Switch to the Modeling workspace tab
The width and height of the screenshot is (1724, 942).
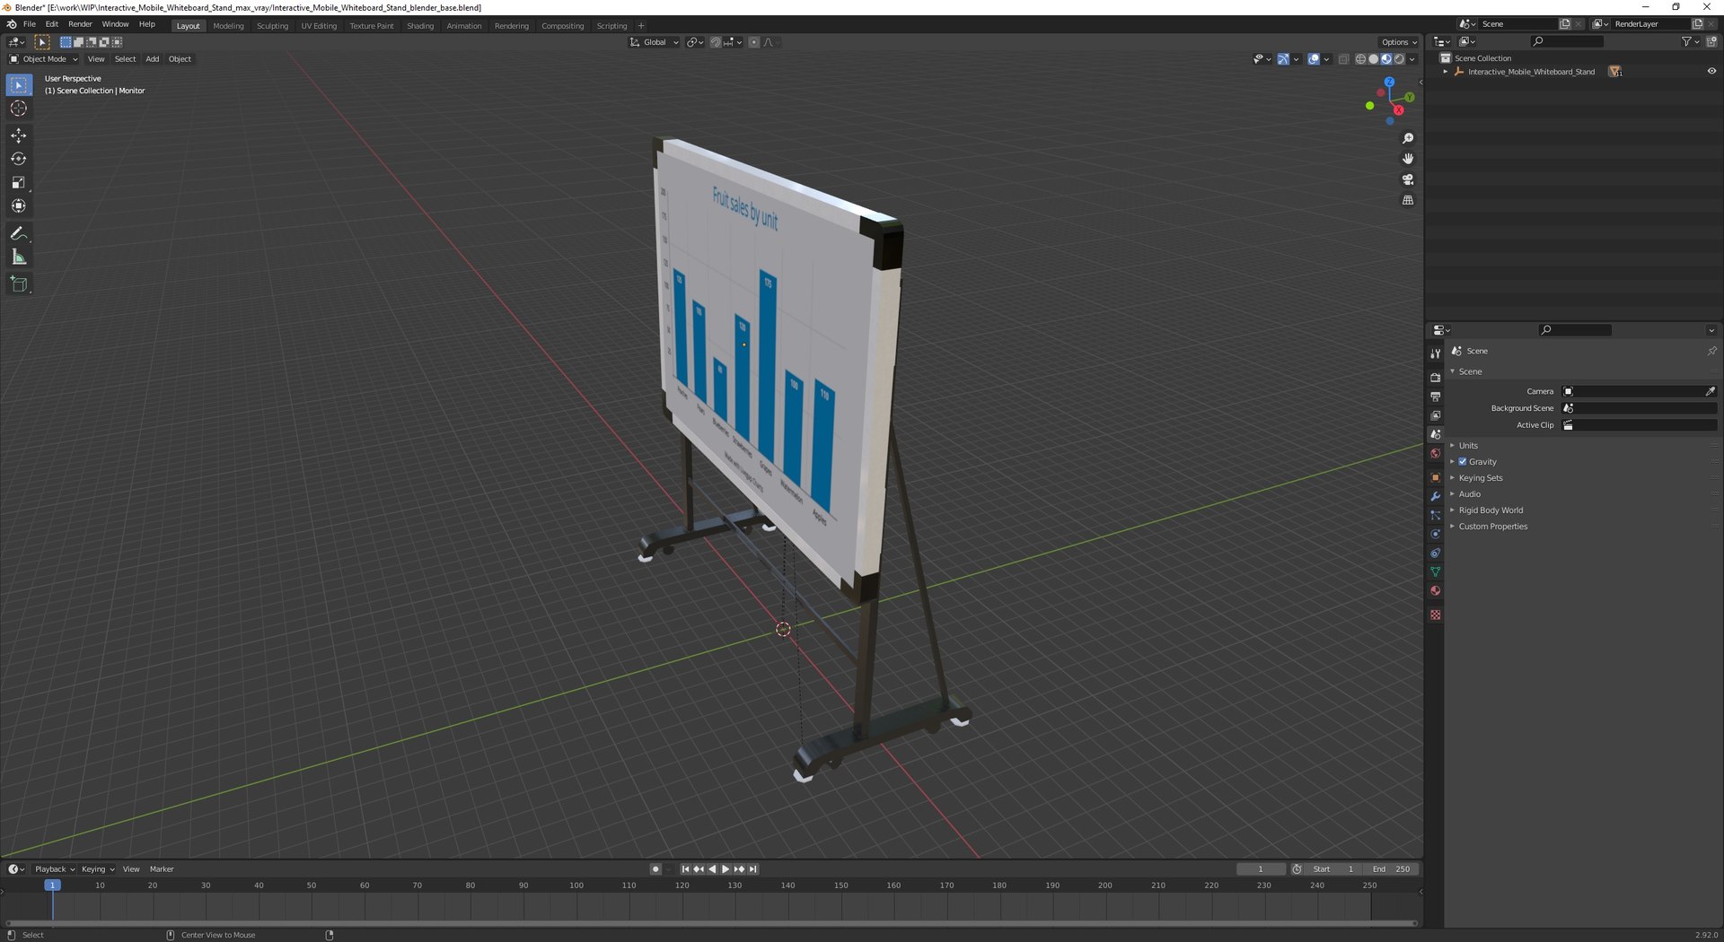pyautogui.click(x=228, y=26)
